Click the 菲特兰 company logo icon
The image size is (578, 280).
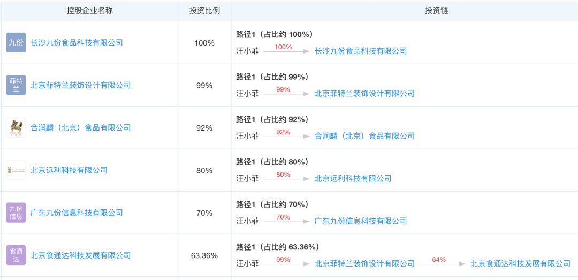(x=16, y=85)
